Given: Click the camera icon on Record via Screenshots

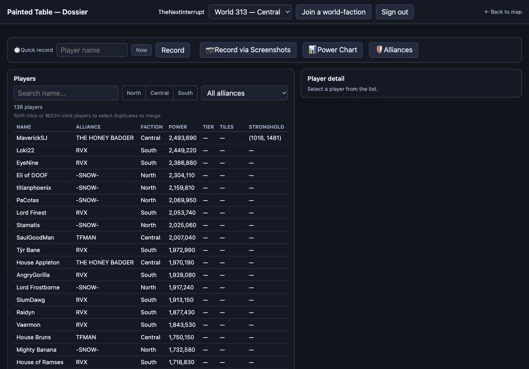Looking at the screenshot, I should [210, 50].
